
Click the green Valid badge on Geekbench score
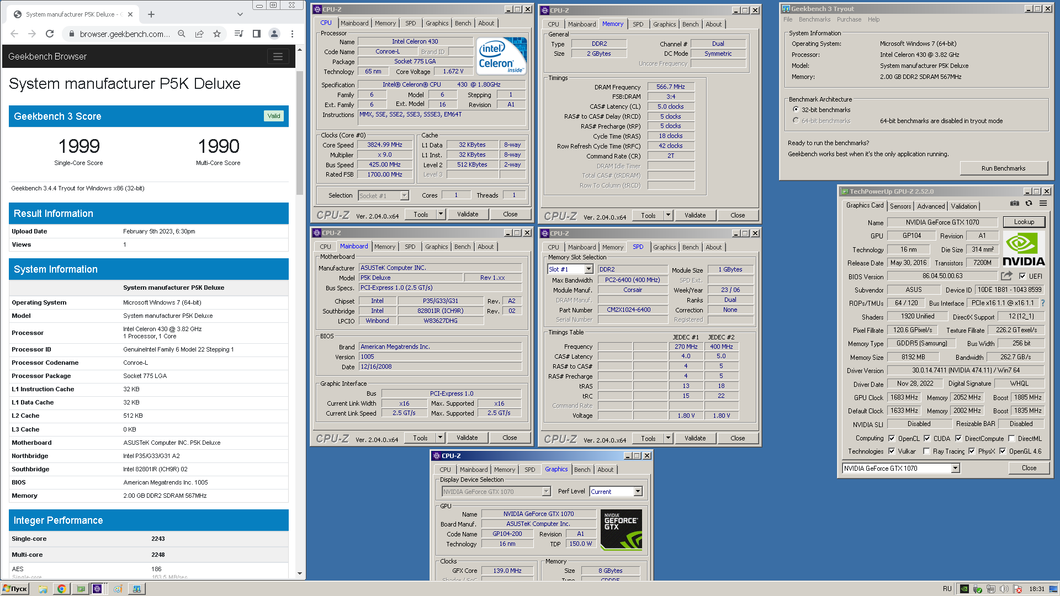[274, 116]
